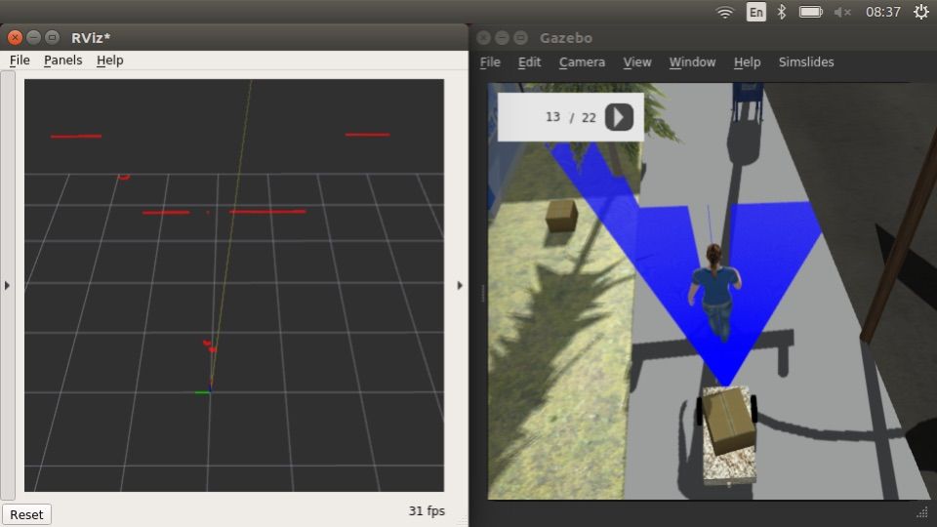937x527 pixels.
Task: Maximize the RViz window
Action: 52,38
